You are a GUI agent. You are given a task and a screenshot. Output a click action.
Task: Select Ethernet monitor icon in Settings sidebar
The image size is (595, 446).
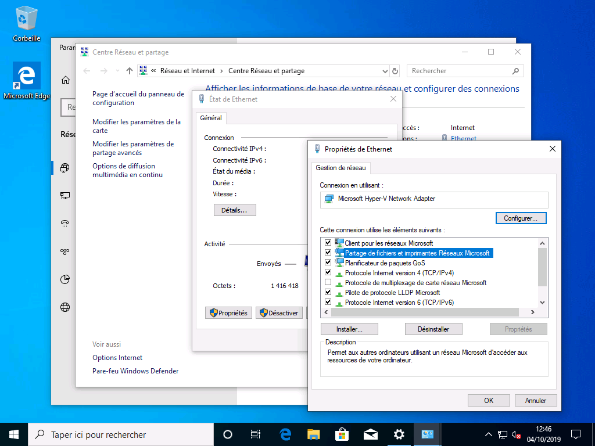pos(65,196)
